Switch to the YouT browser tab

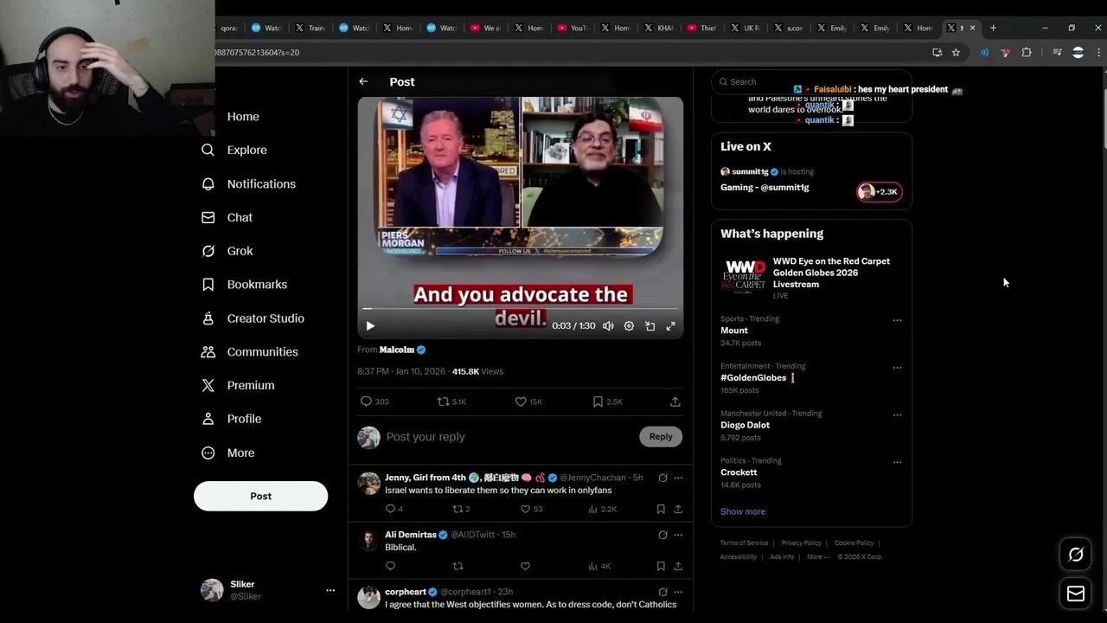coord(571,28)
